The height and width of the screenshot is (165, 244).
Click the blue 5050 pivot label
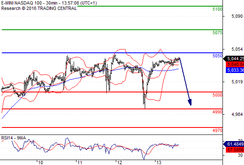click(218, 56)
